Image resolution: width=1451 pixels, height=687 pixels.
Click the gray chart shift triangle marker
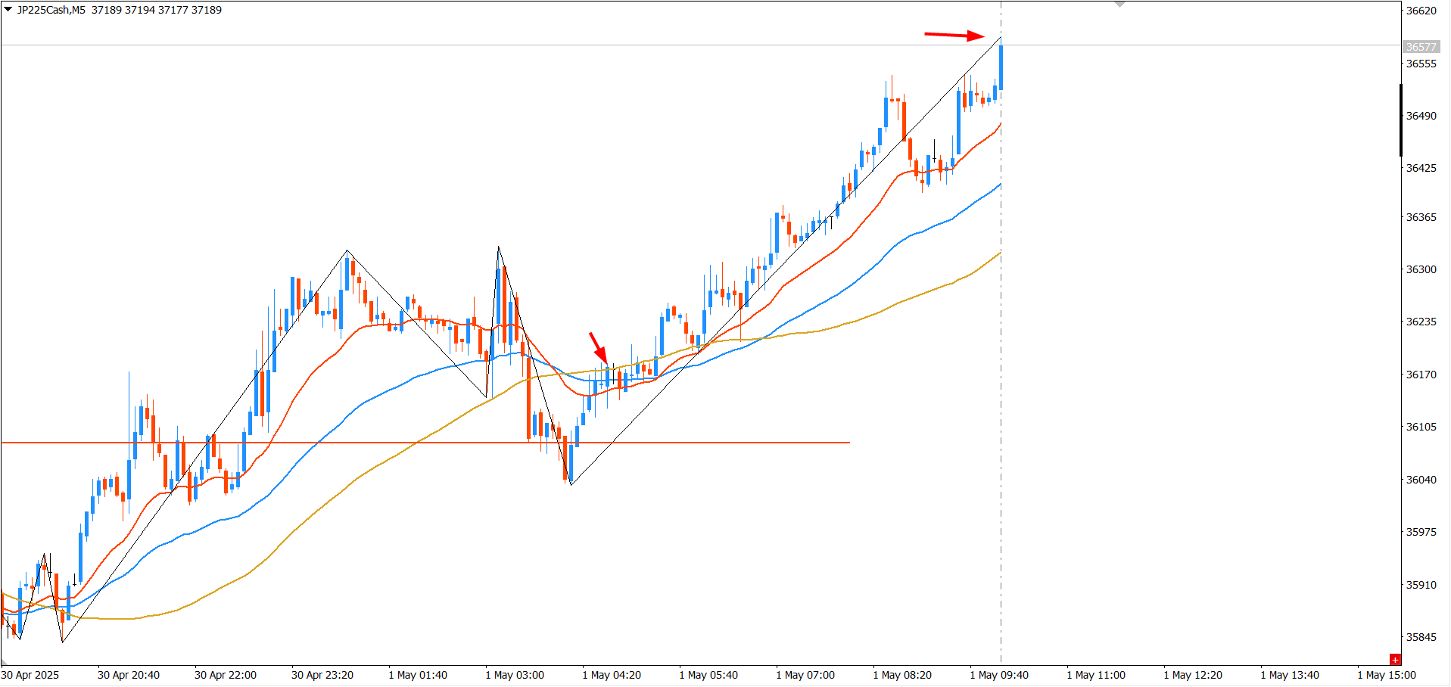[1120, 5]
